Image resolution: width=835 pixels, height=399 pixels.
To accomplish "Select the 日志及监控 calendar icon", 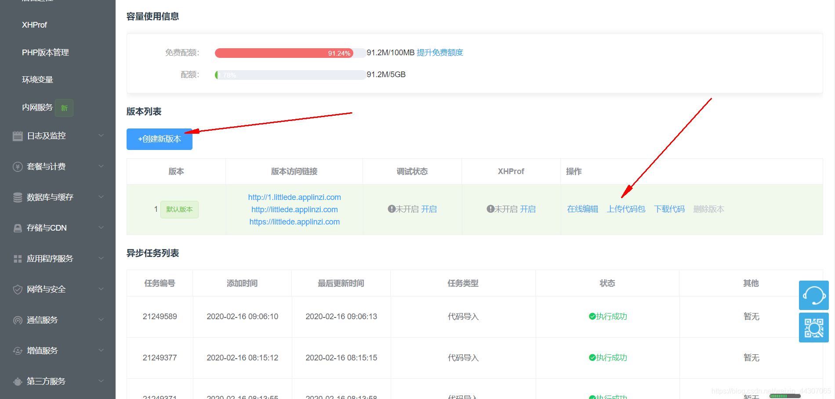I will (x=18, y=135).
